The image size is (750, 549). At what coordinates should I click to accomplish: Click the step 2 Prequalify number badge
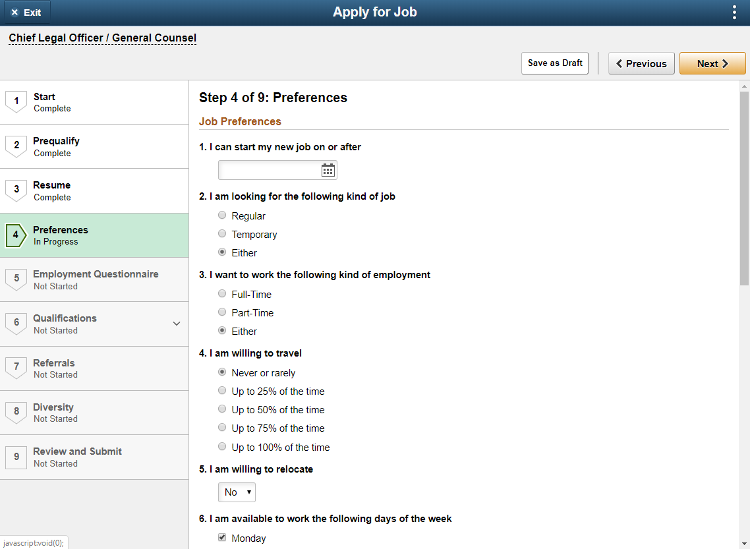click(x=16, y=146)
